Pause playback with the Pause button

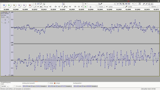tap(4, 5)
